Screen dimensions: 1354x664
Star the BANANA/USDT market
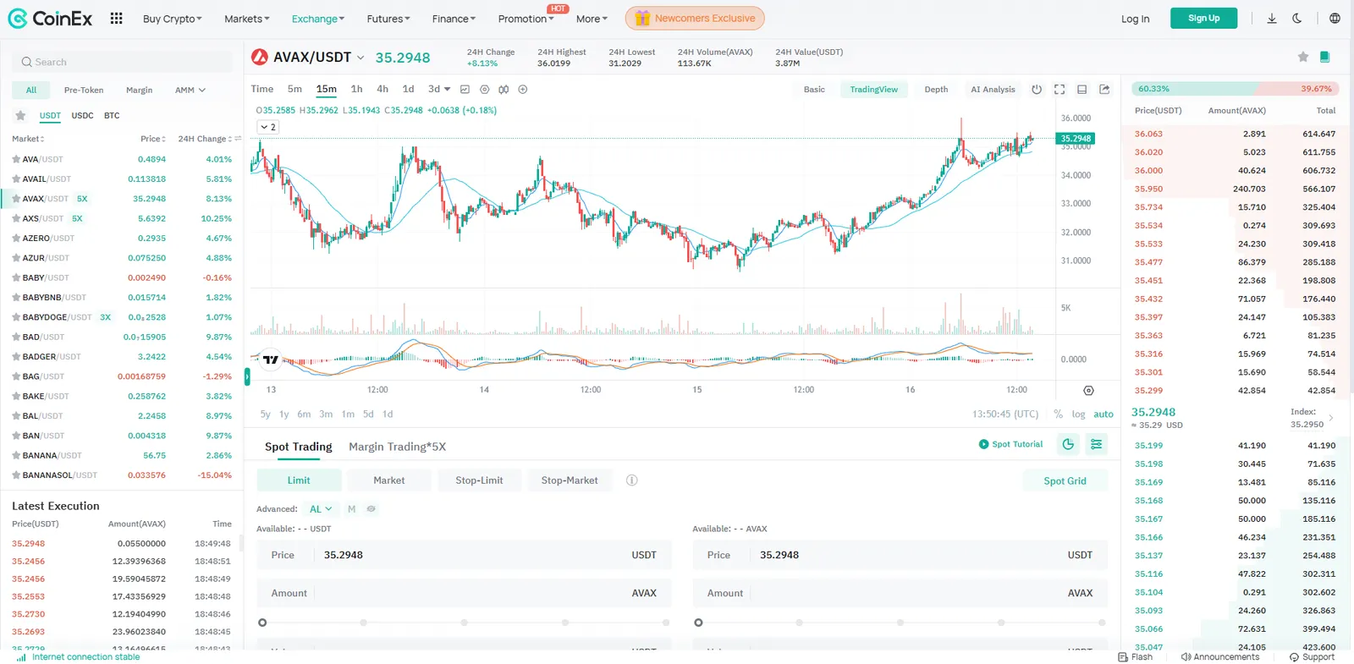pyautogui.click(x=16, y=455)
